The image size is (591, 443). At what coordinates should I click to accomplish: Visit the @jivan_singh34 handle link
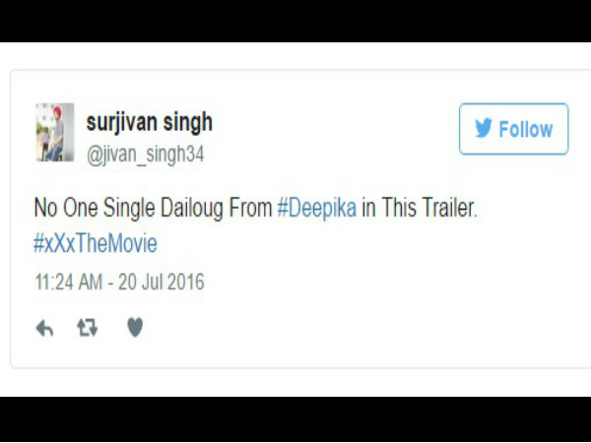pyautogui.click(x=146, y=155)
